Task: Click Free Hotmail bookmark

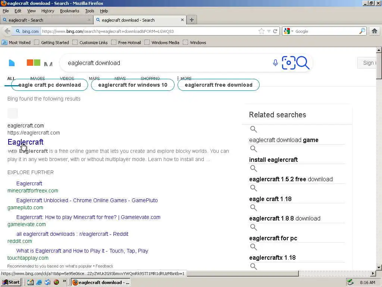Action: pos(126,43)
